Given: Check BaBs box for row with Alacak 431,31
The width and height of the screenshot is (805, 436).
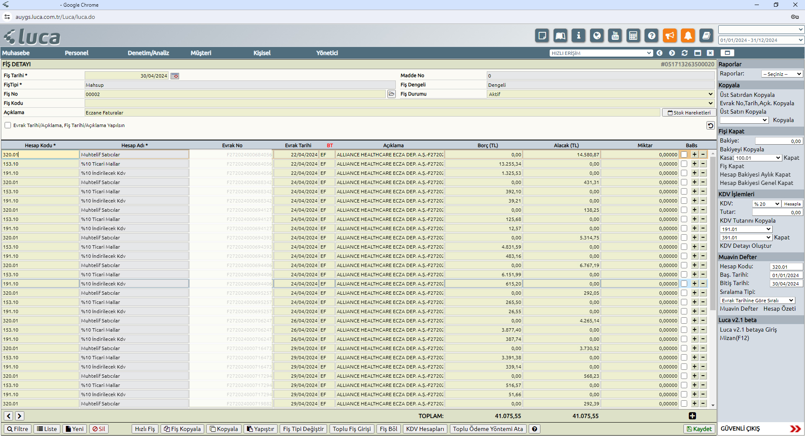Looking at the screenshot, I should [684, 182].
